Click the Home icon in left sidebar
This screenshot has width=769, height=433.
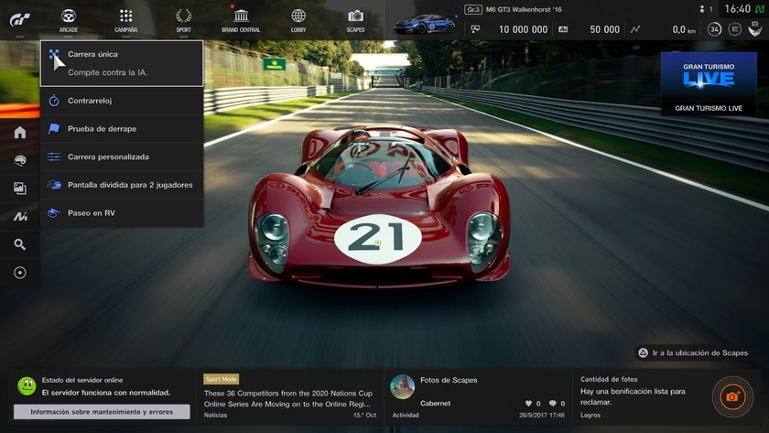coord(19,133)
